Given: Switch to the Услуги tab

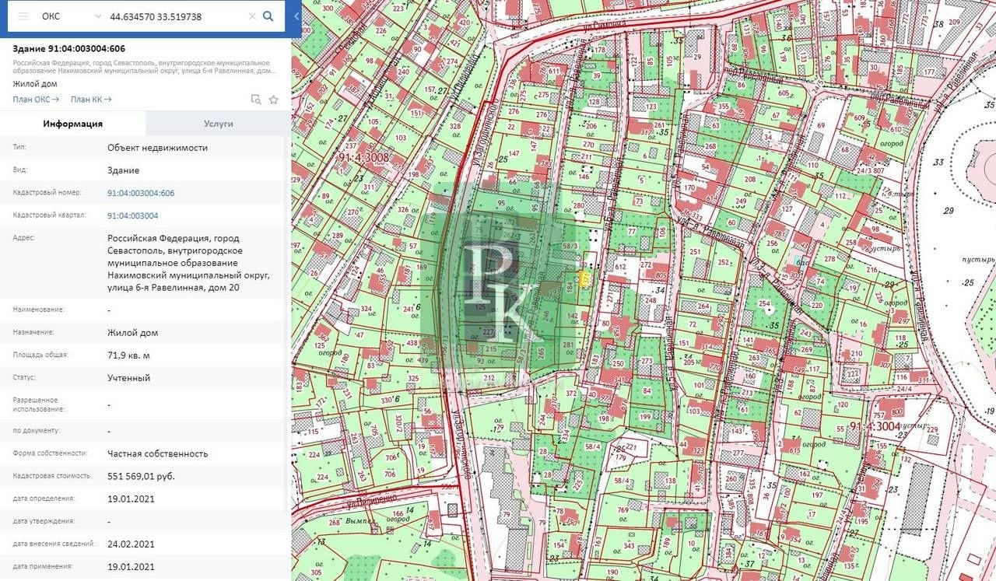Looking at the screenshot, I should click(219, 124).
